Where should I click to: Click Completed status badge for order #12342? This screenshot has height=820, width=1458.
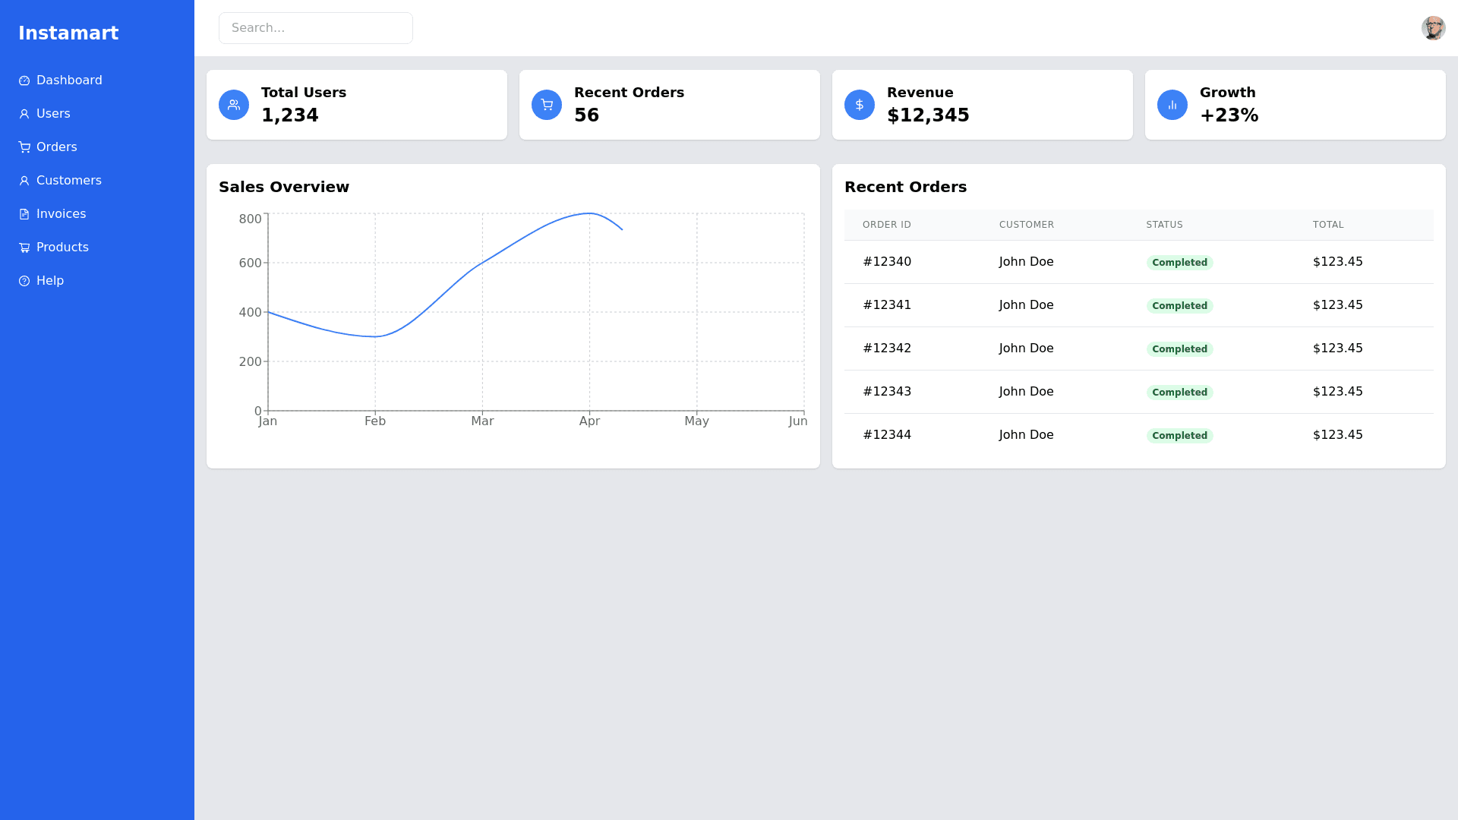click(1179, 349)
